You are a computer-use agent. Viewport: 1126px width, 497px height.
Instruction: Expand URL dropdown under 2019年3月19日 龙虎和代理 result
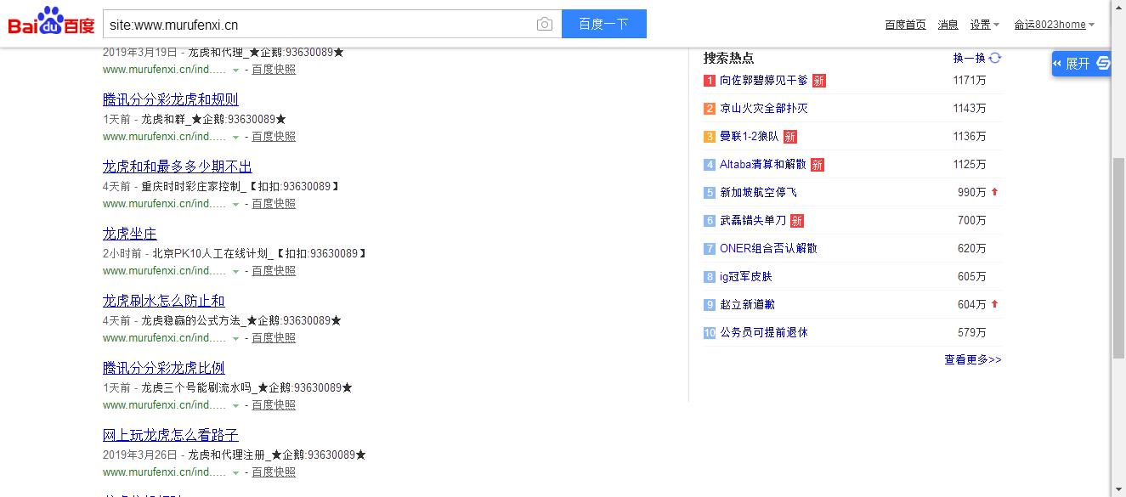236,71
